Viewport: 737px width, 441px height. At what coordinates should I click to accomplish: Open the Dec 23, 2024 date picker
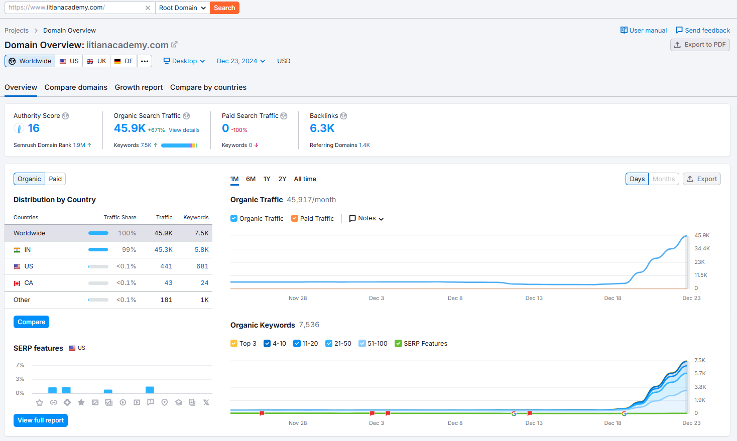click(x=240, y=61)
